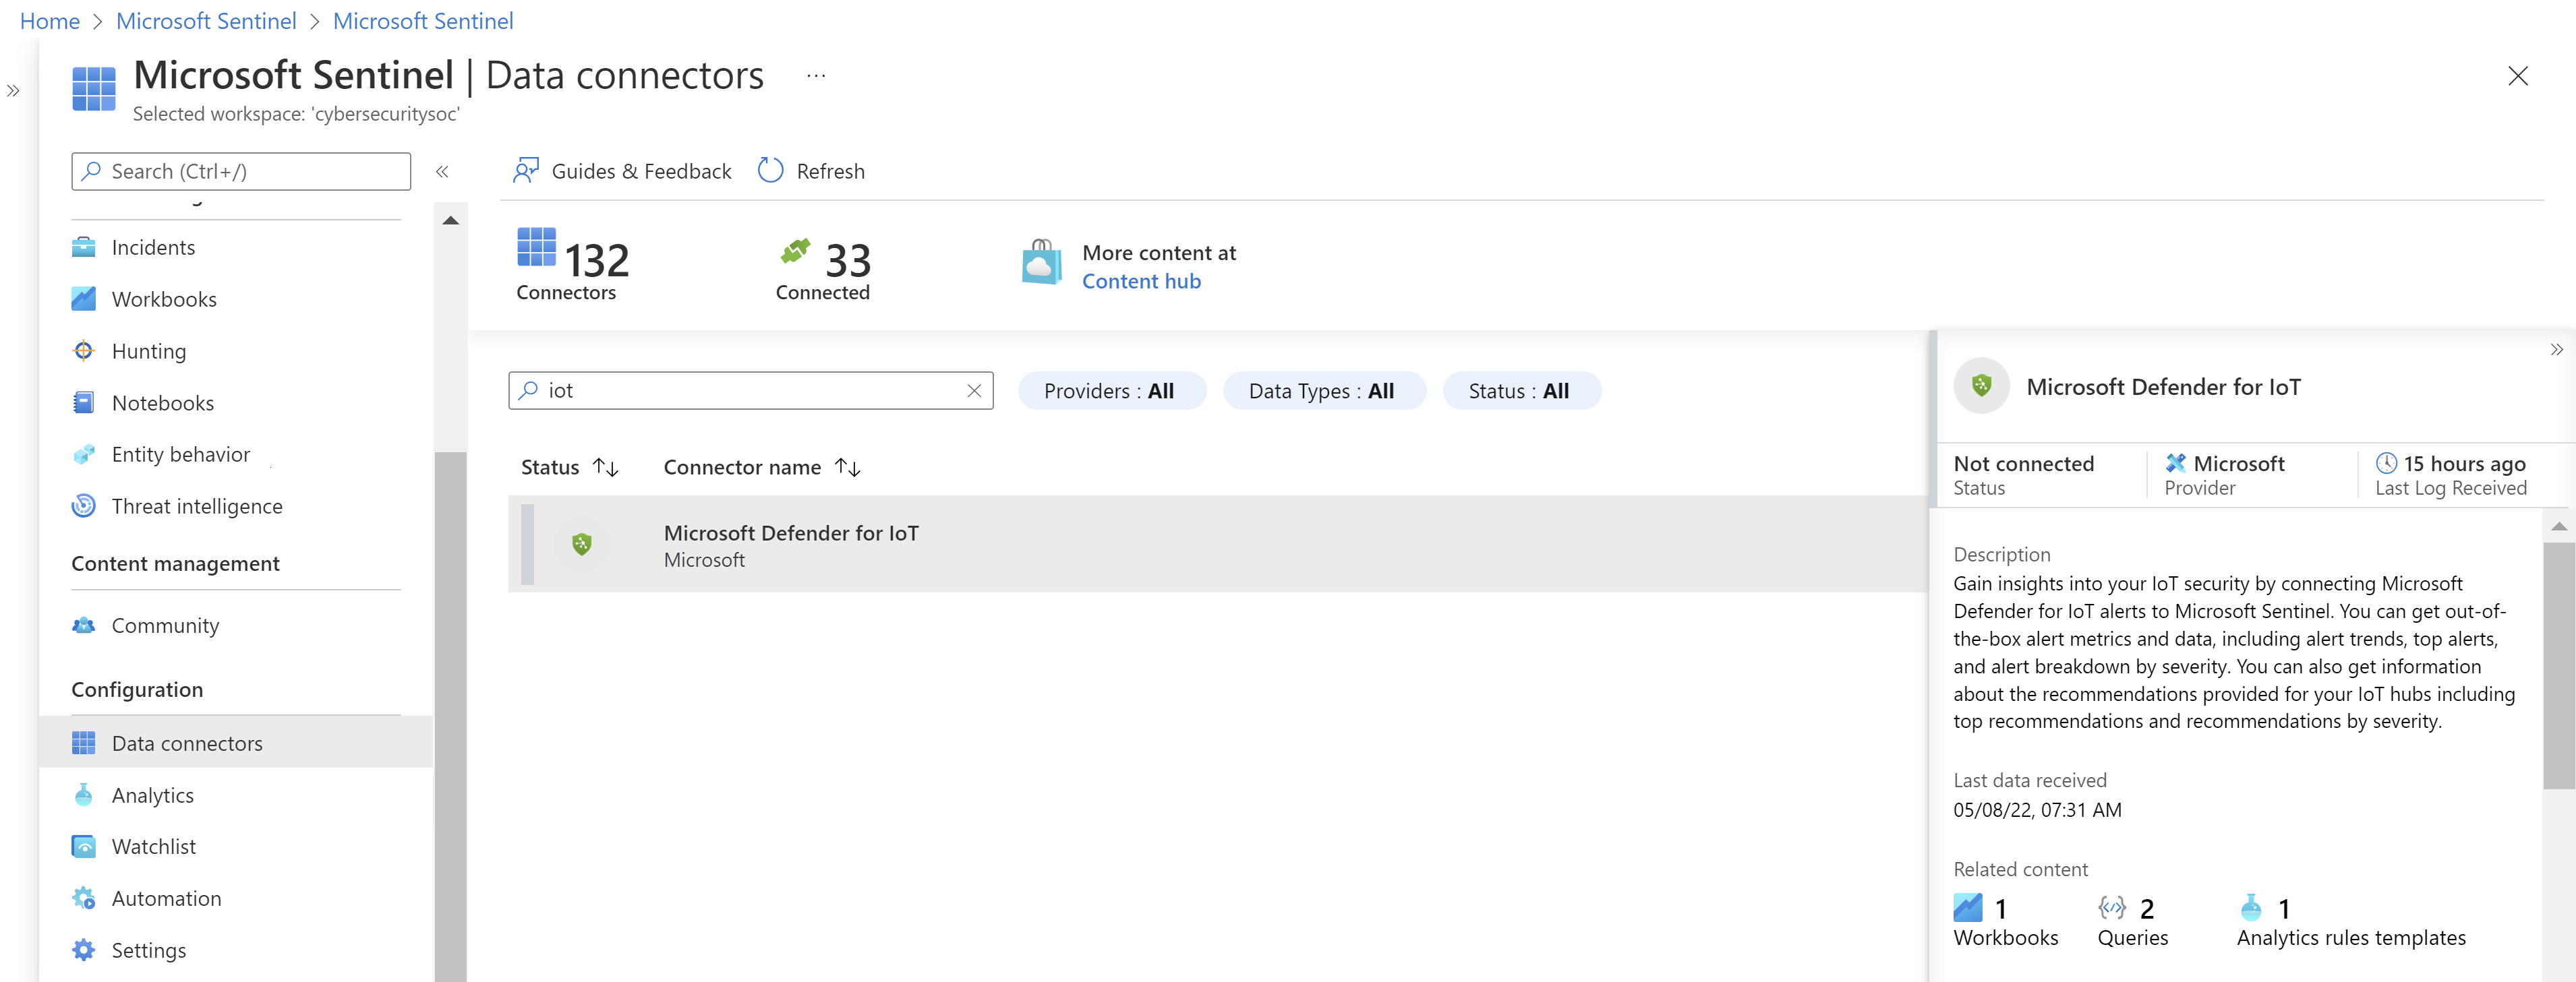Click the Analytics flask icon
Image resolution: width=2576 pixels, height=982 pixels.
point(84,795)
